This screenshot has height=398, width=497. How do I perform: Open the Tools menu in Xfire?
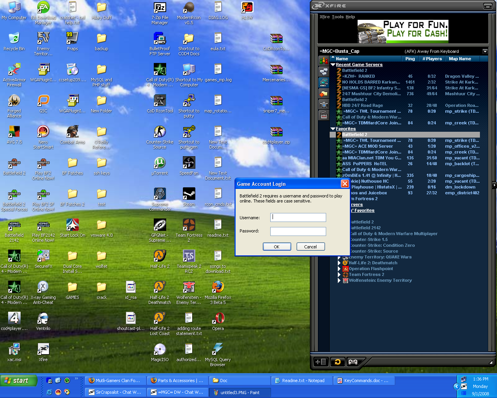pyautogui.click(x=338, y=17)
